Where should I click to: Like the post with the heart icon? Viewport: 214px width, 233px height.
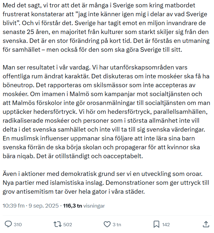tap(107, 224)
